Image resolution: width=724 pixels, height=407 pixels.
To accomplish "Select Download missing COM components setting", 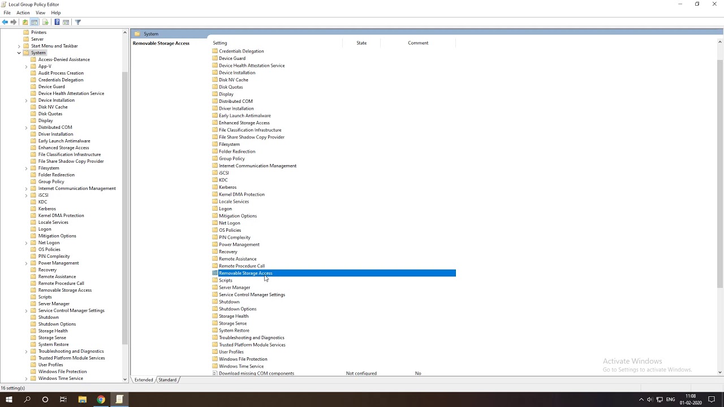I will click(256, 373).
